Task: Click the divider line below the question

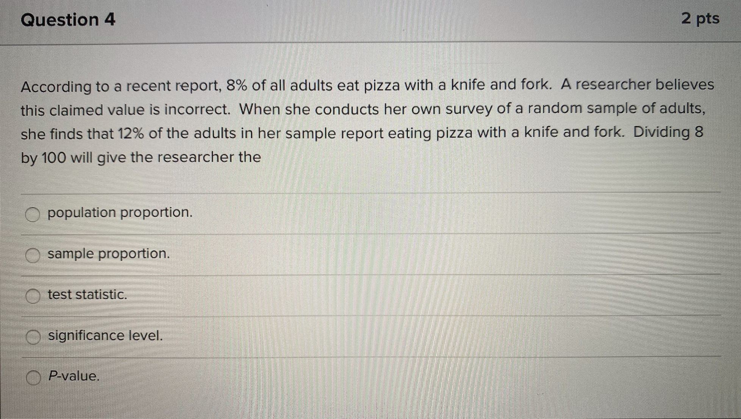Action: coord(370,193)
